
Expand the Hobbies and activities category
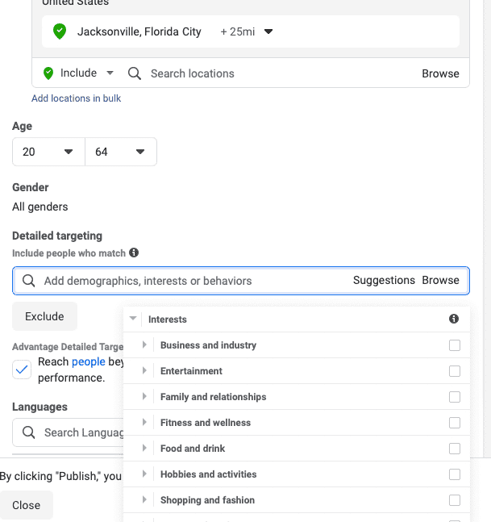[x=144, y=474]
